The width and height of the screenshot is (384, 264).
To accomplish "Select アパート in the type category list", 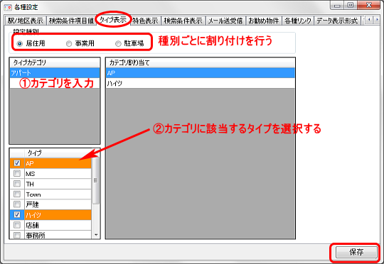I will pos(55,73).
